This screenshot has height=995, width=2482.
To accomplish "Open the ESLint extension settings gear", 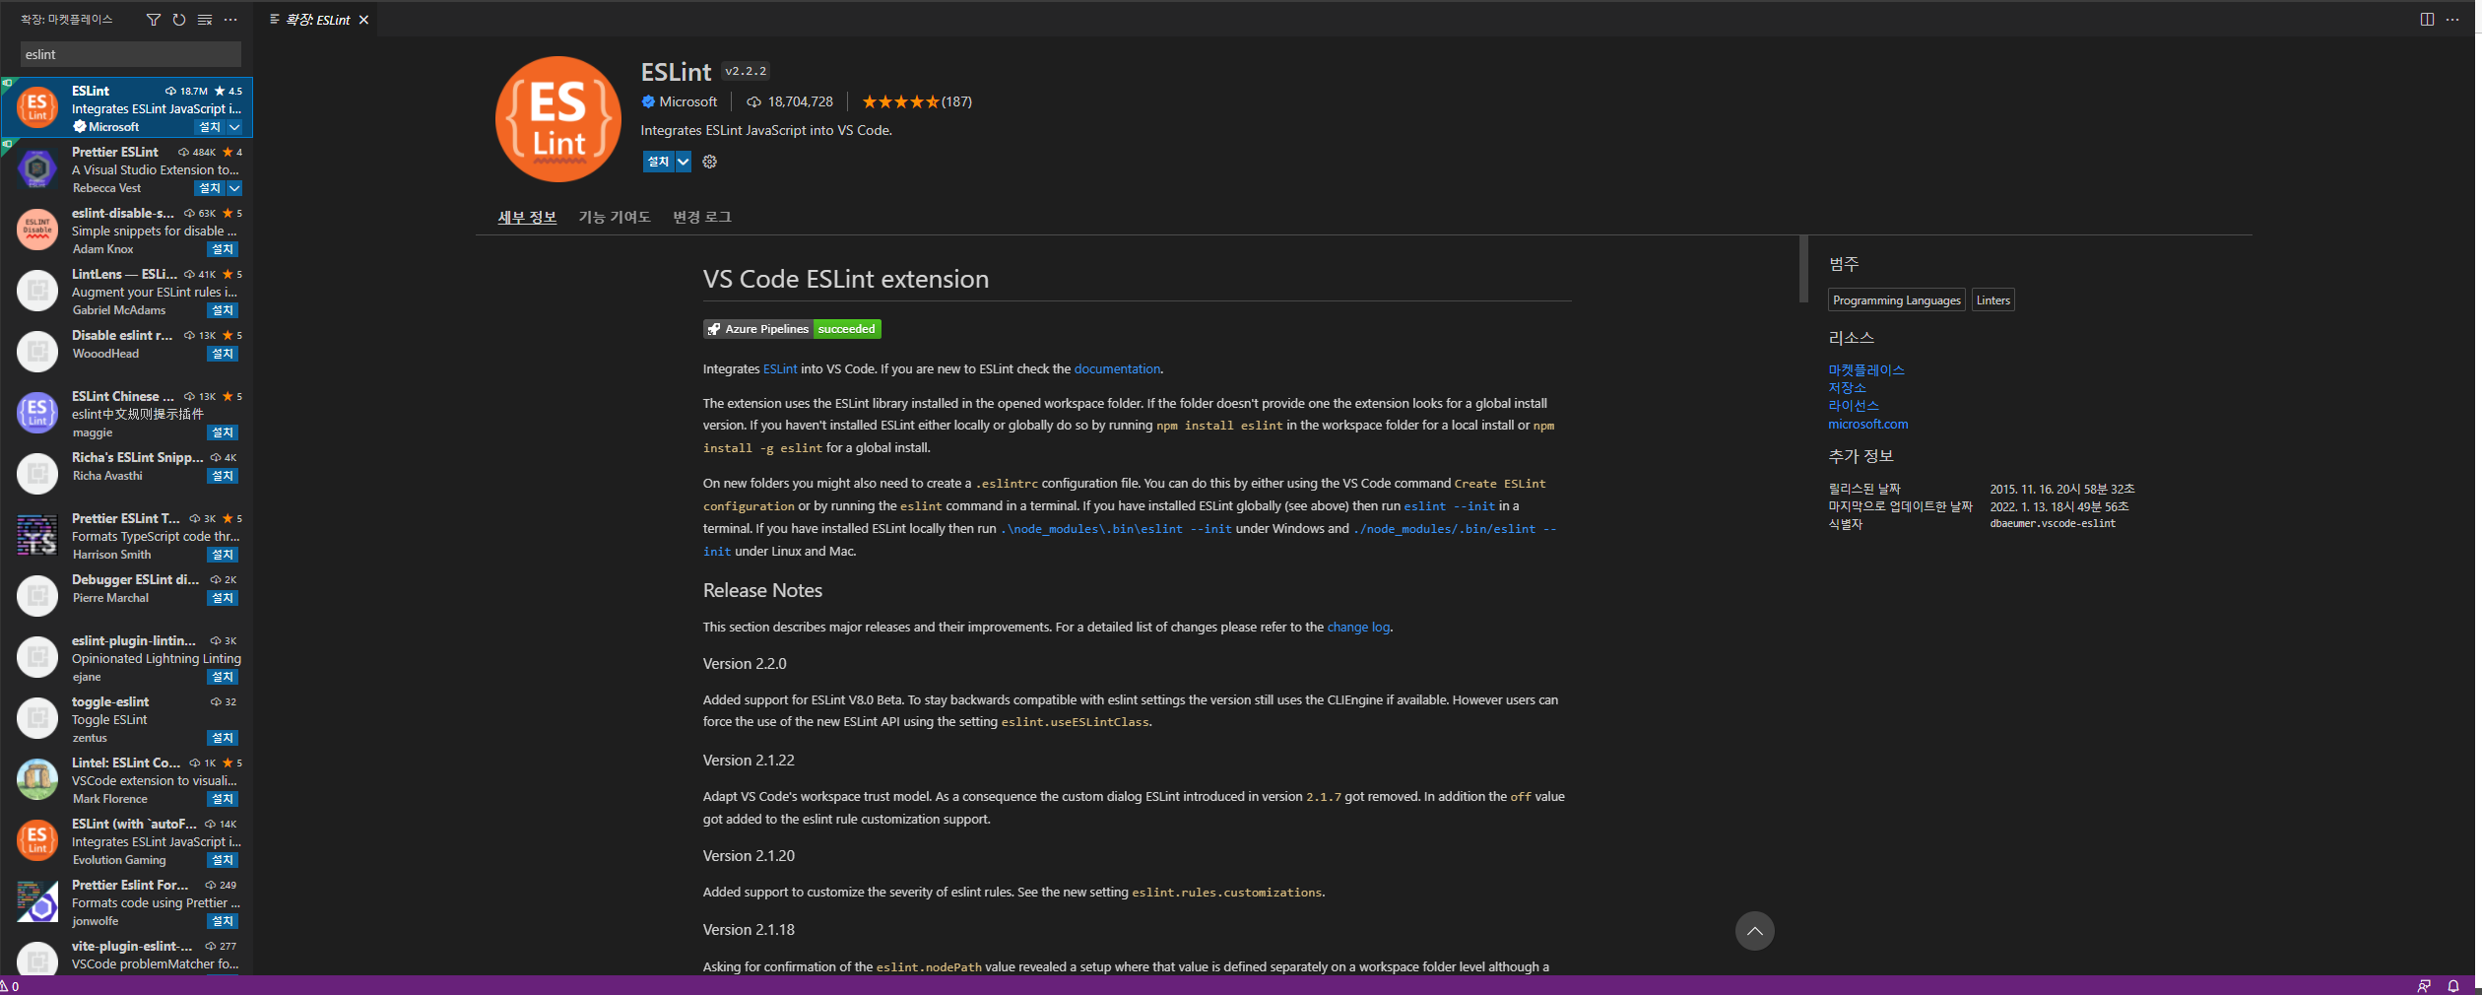I will click(x=709, y=162).
